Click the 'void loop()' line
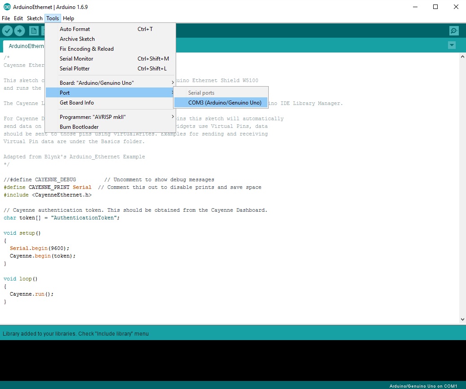 click(x=21, y=279)
